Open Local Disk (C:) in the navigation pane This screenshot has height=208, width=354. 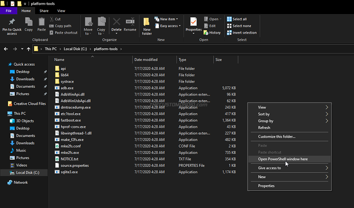pyautogui.click(x=28, y=173)
